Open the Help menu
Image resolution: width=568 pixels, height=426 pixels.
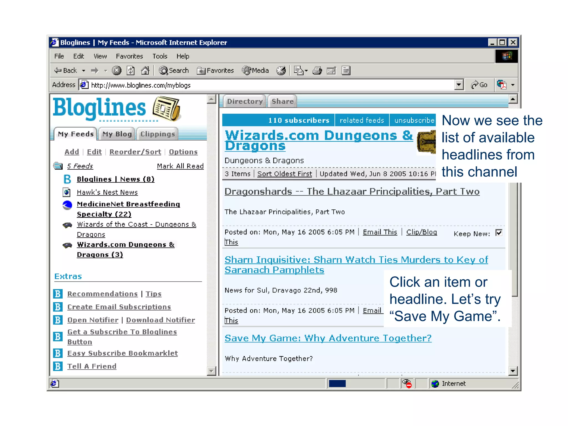pos(183,56)
